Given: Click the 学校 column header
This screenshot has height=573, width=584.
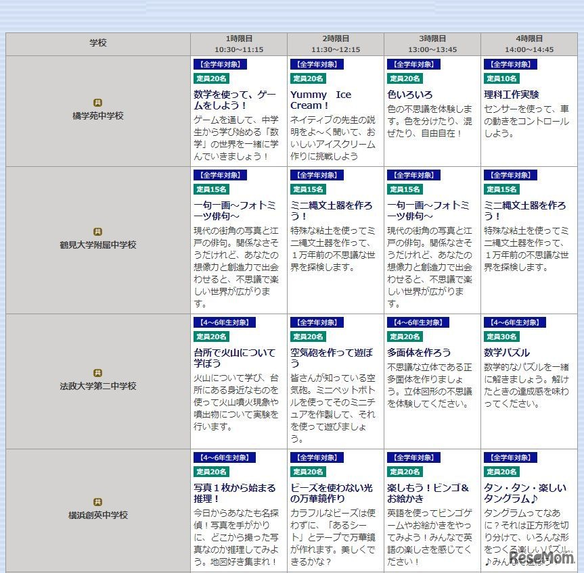Looking at the screenshot, I should pyautogui.click(x=99, y=43).
